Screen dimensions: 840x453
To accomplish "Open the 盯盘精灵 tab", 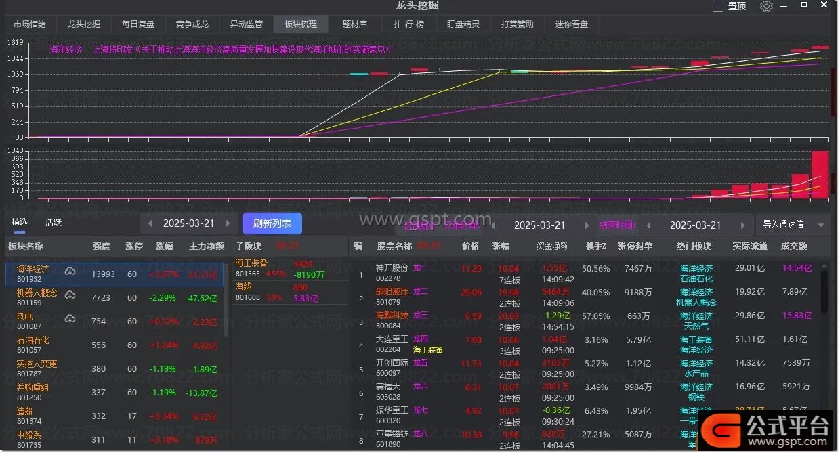I will click(463, 24).
